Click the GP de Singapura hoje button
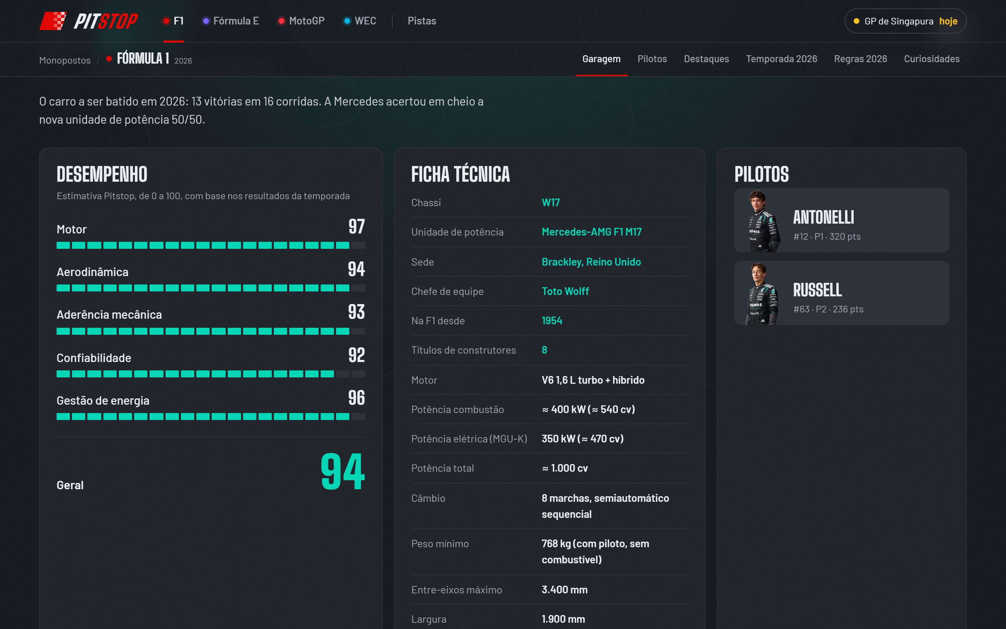The image size is (1006, 629). [905, 21]
